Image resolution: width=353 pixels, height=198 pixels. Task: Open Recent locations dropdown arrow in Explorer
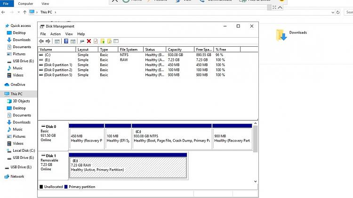[18, 12]
